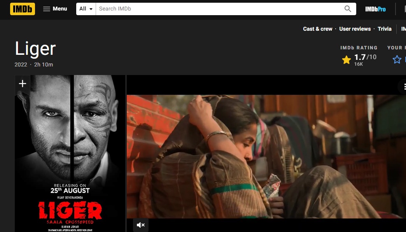Go to Cast & crew
The height and width of the screenshot is (232, 406).
318,29
